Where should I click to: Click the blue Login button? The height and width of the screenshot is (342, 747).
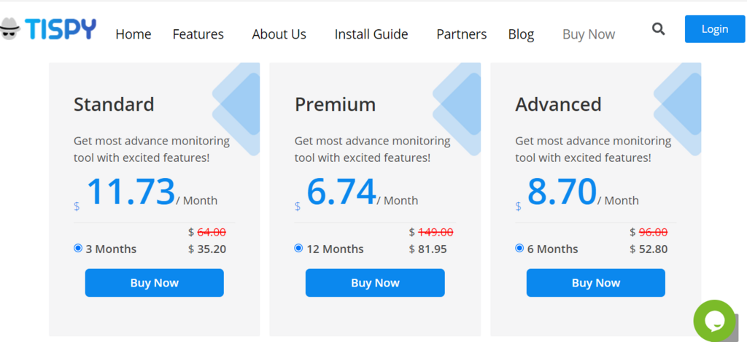[715, 29]
